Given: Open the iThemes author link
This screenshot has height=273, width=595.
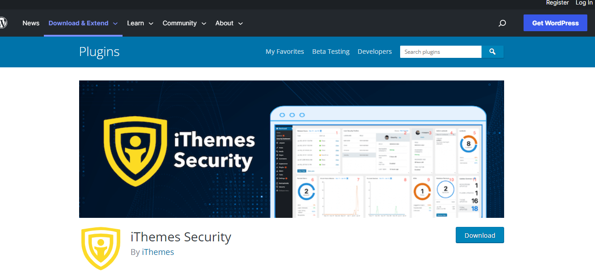Looking at the screenshot, I should [x=158, y=252].
